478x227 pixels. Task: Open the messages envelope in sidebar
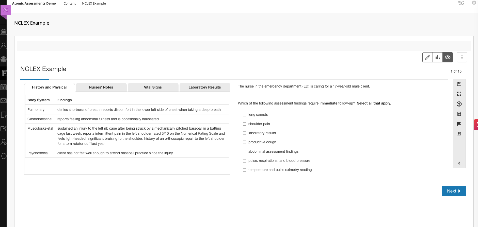click(4, 101)
